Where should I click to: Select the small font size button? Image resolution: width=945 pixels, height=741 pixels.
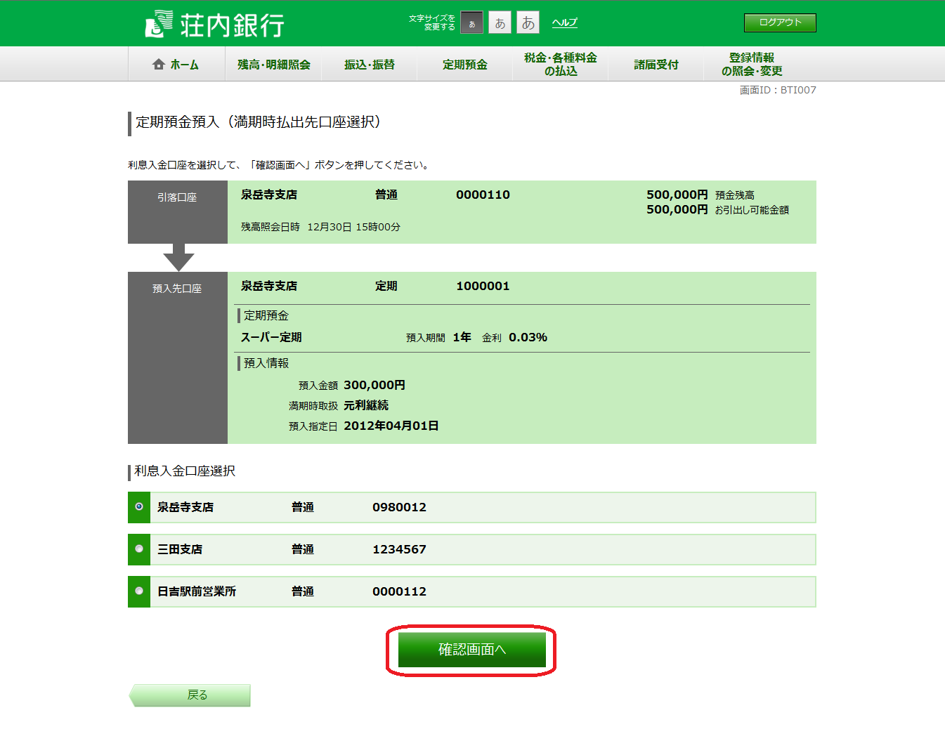[471, 23]
